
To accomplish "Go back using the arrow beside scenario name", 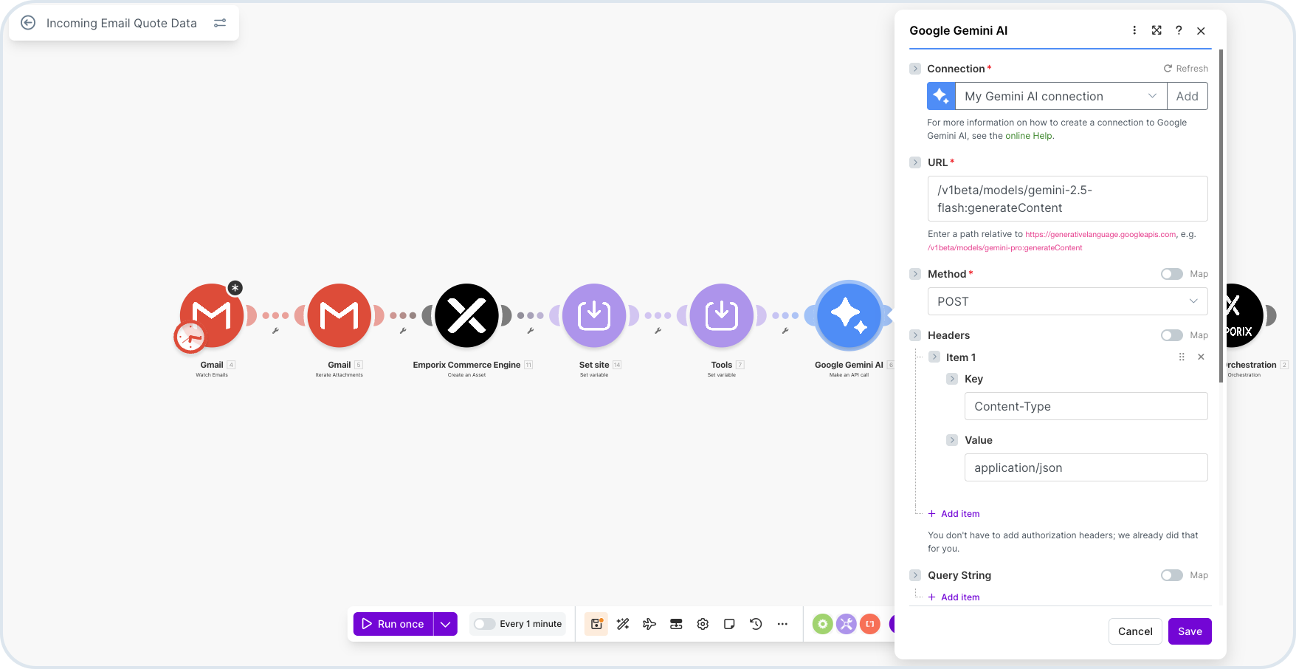I will pos(28,23).
